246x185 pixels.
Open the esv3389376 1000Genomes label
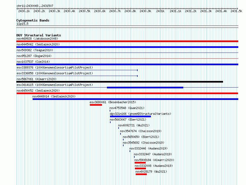55,67
